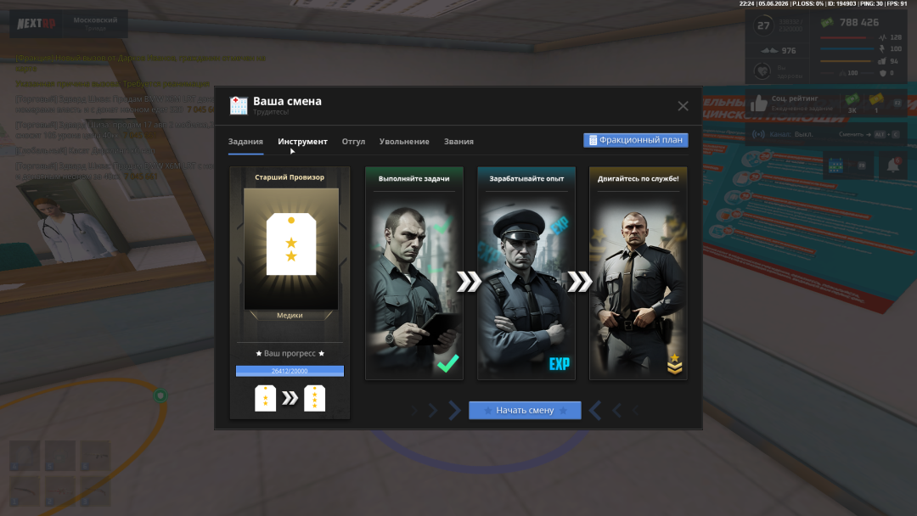Open the Фракционный план

636,140
